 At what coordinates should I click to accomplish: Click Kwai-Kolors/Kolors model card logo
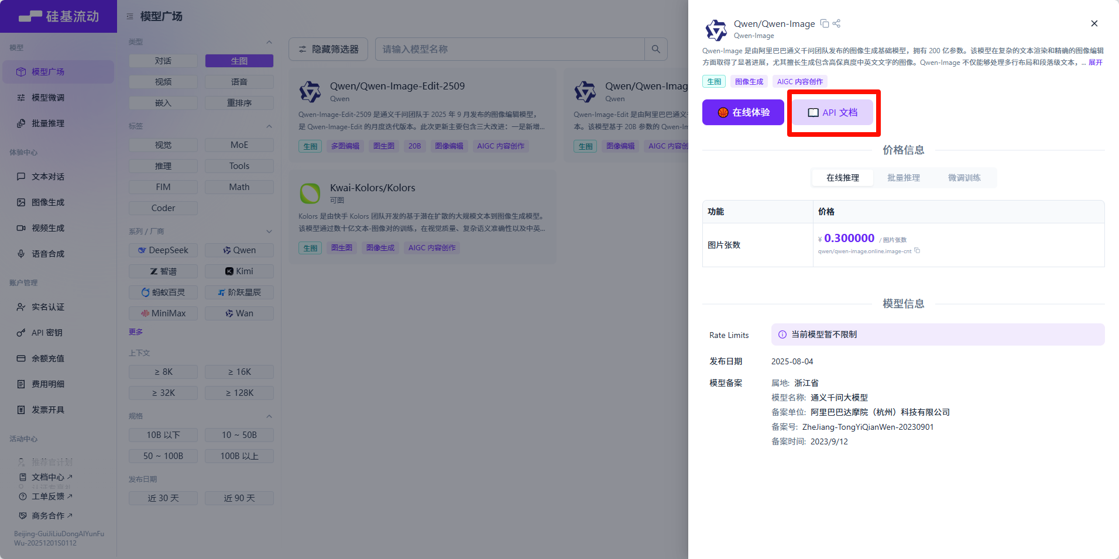click(310, 194)
